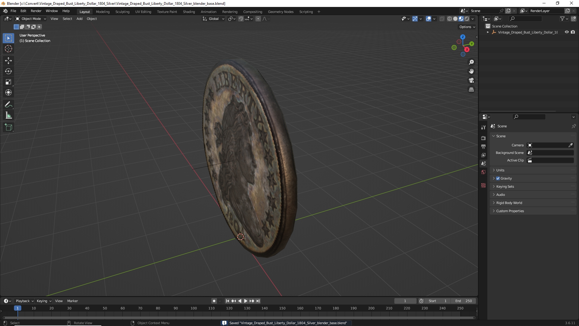Uncheck the Gravity checkbox
The image size is (579, 326).
tap(498, 178)
